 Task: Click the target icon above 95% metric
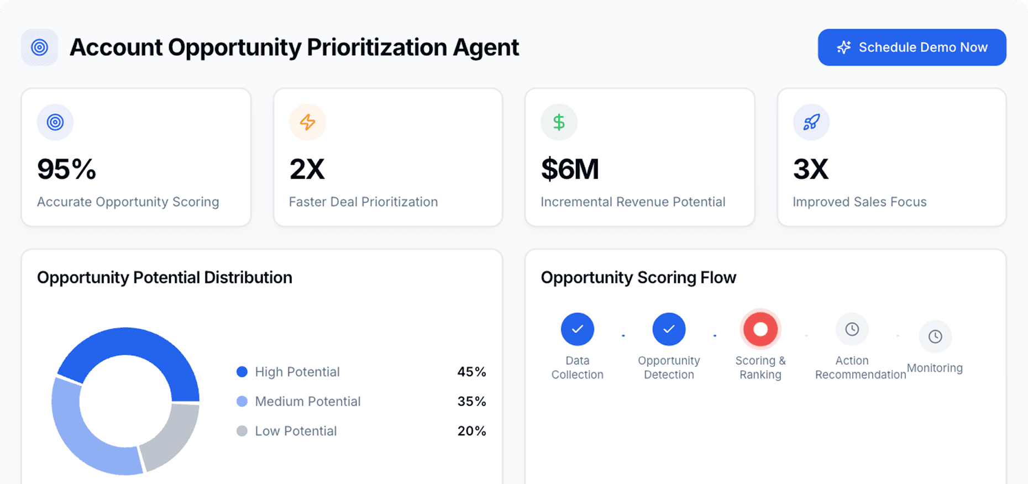coord(55,122)
